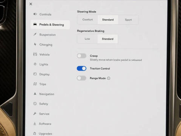Click the Charging lightning bolt icon

point(35,44)
